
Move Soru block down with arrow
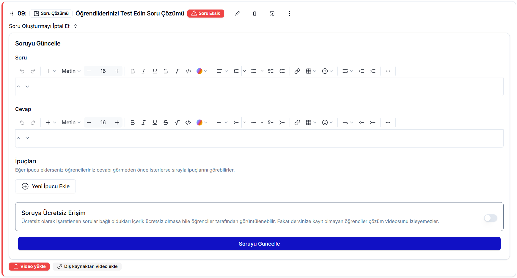[27, 87]
